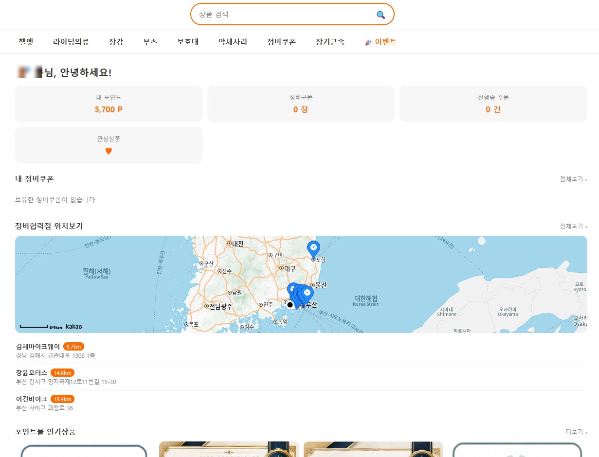Screen dimensions: 599x457
Task: Click the kakao logo on the map
Action: point(73,326)
